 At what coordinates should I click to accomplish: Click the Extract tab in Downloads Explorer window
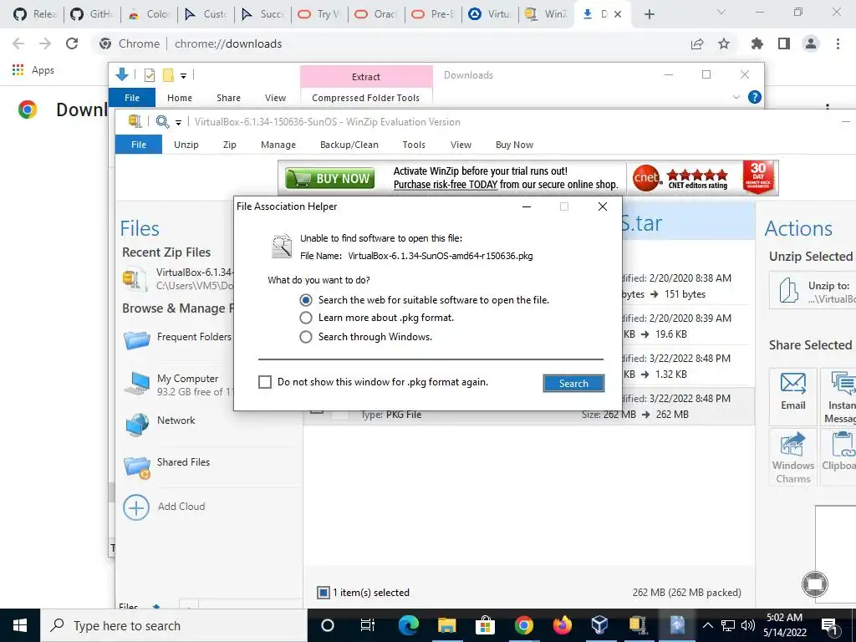[366, 77]
